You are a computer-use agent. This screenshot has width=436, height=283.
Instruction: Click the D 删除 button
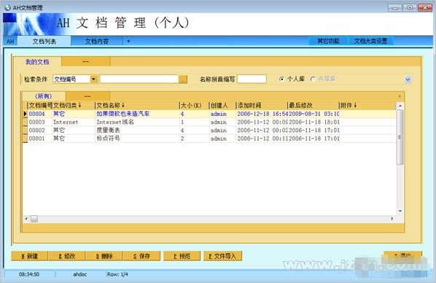104,256
